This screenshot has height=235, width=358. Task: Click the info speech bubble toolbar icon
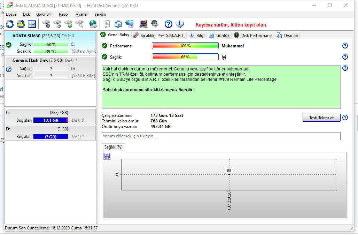[x=180, y=24]
